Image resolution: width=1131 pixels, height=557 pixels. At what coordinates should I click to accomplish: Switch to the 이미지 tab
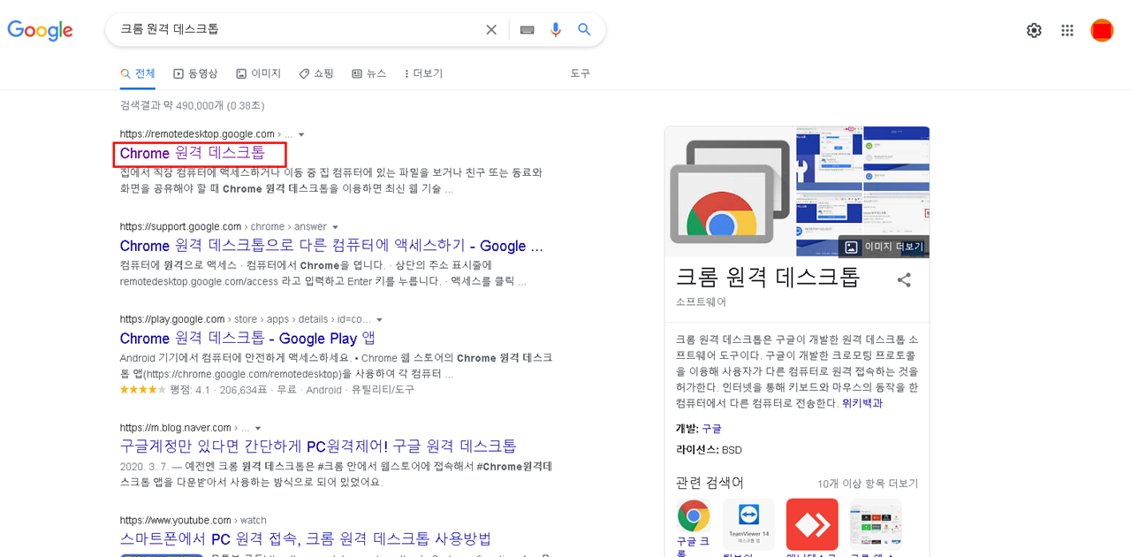[x=258, y=73]
